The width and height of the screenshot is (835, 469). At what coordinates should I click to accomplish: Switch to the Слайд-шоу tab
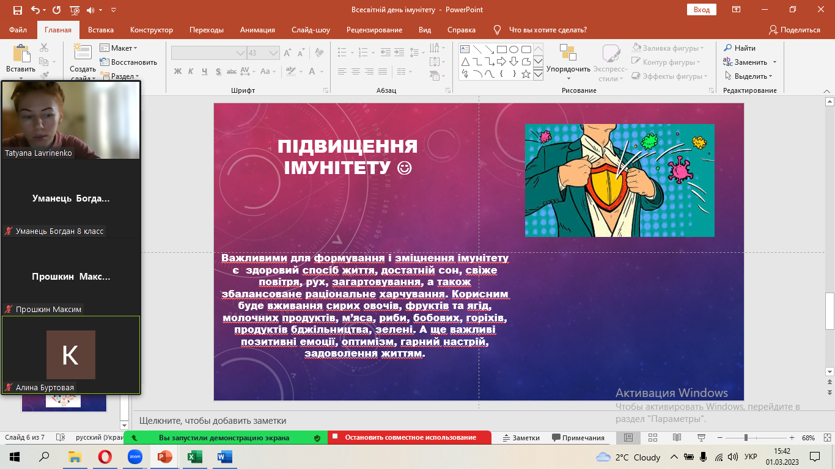[x=311, y=30]
